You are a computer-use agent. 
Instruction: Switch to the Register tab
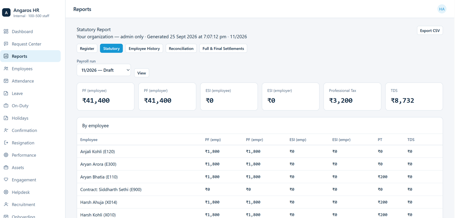[87, 49]
